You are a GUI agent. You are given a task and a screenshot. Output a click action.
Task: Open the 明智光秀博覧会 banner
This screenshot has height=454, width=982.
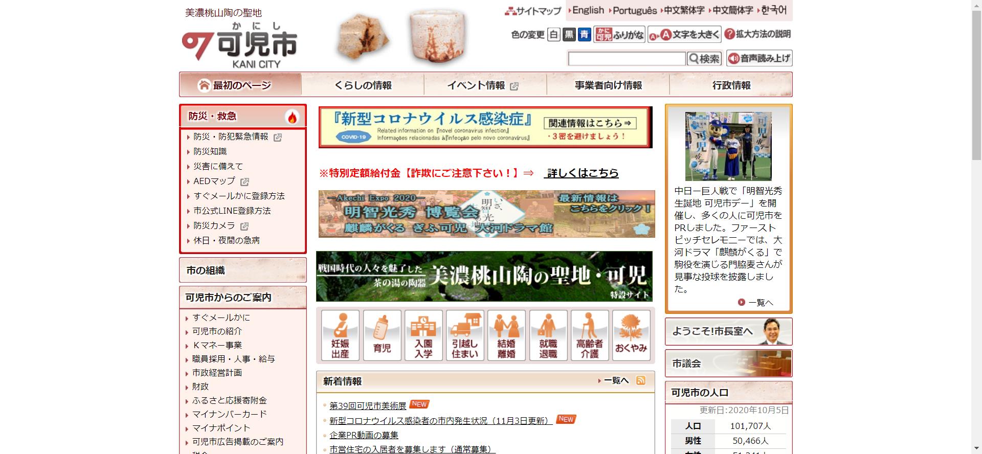(486, 214)
